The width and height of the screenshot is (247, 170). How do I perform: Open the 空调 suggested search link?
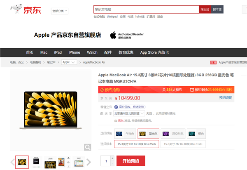click(x=123, y=17)
